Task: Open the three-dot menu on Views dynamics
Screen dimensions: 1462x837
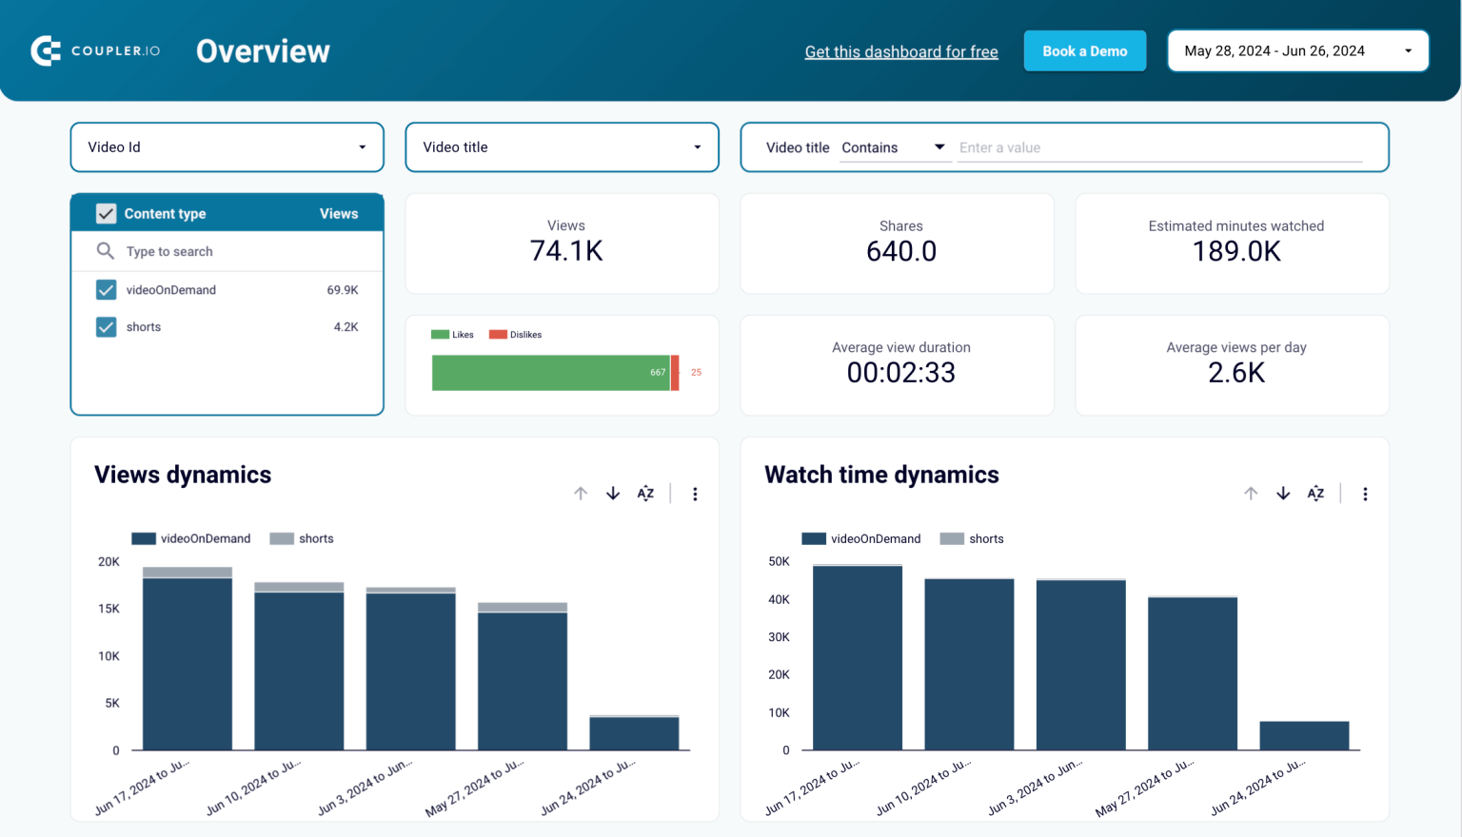Action: 696,494
